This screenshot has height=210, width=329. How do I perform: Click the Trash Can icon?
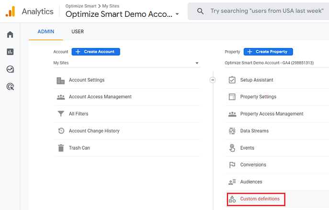[61, 148]
